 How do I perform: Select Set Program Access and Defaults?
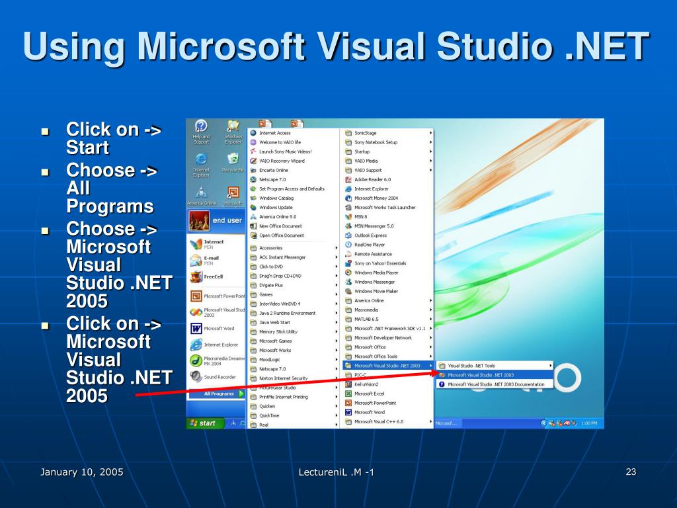(293, 189)
